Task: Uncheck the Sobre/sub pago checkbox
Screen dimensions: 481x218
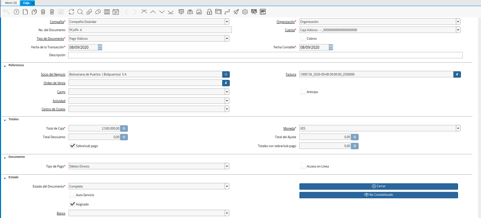Action: (73, 146)
